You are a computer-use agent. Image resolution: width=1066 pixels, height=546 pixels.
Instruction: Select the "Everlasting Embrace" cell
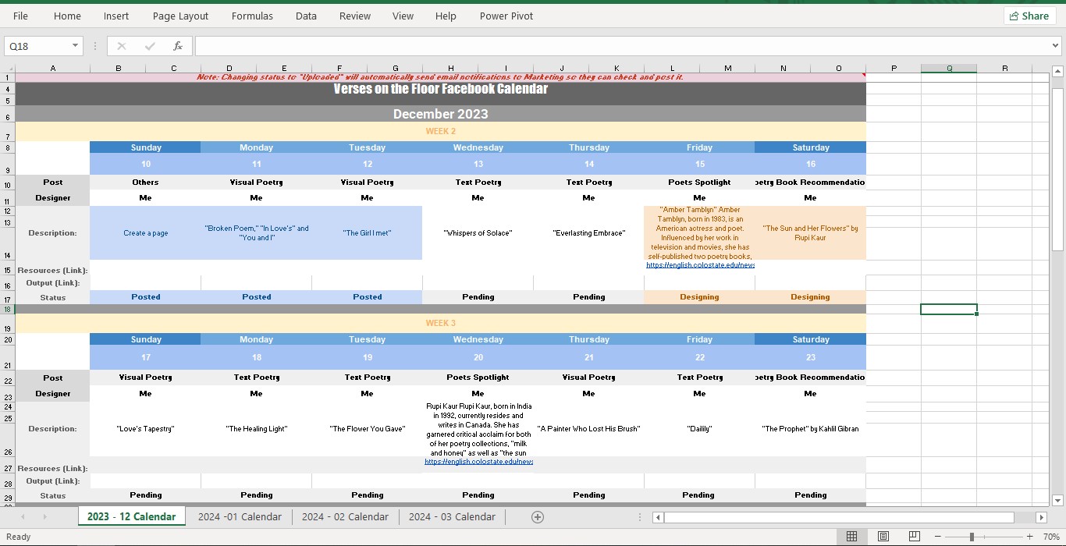tap(588, 232)
